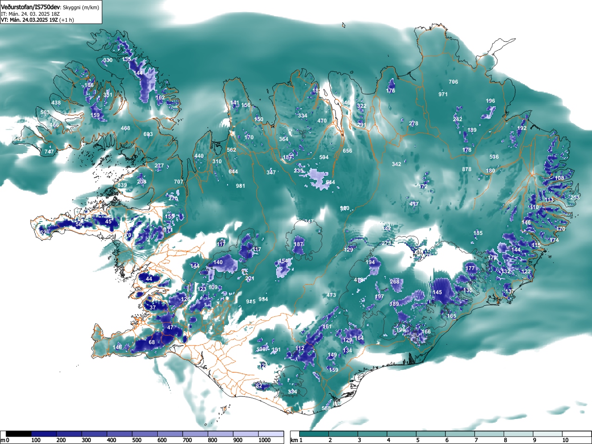
Task: Click the darkest teal 1–2 km legend swatch
Action: [314, 434]
